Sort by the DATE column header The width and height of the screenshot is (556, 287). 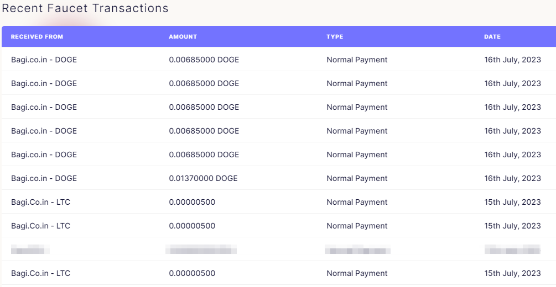pyautogui.click(x=492, y=36)
